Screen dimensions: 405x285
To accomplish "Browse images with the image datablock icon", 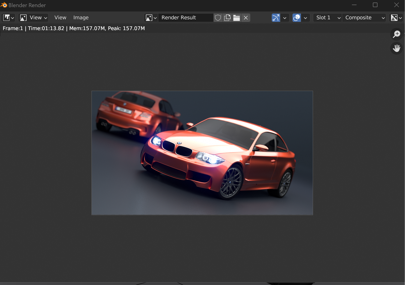I will (x=151, y=17).
